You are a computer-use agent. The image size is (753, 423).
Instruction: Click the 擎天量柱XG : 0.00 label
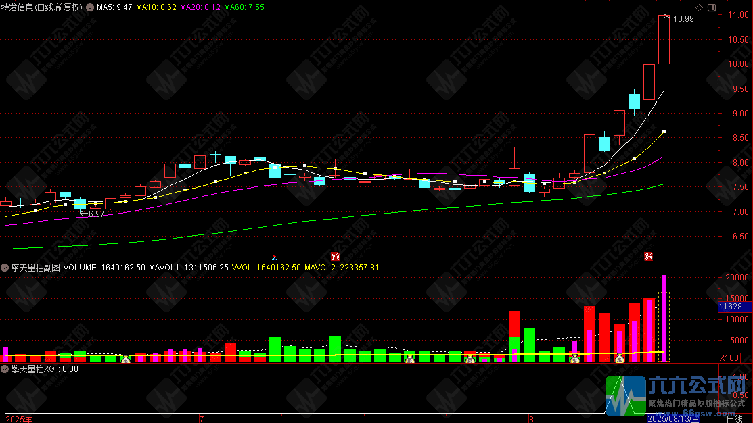(45, 369)
